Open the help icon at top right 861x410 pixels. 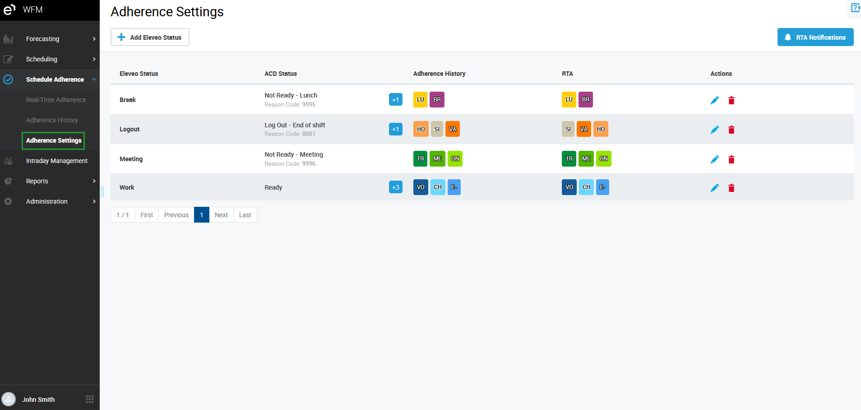click(855, 8)
